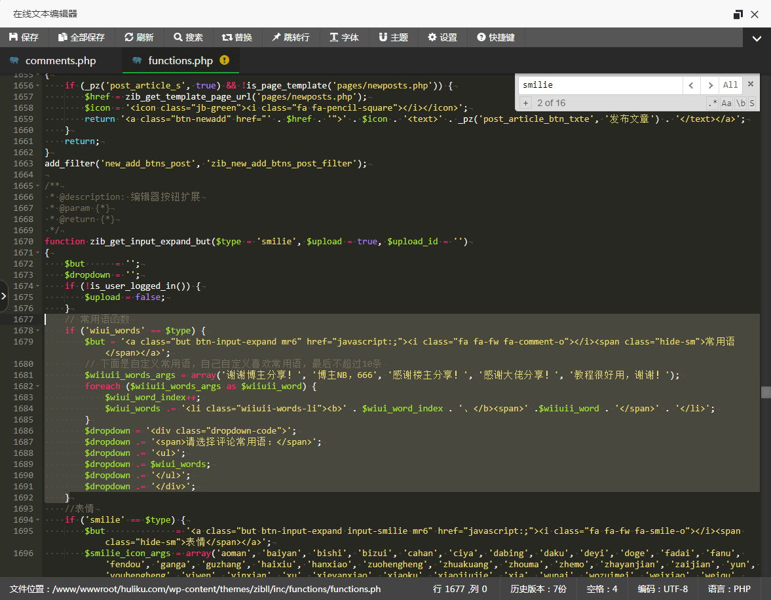Expand replace field with plus button
The image size is (771, 600).
tap(525, 103)
